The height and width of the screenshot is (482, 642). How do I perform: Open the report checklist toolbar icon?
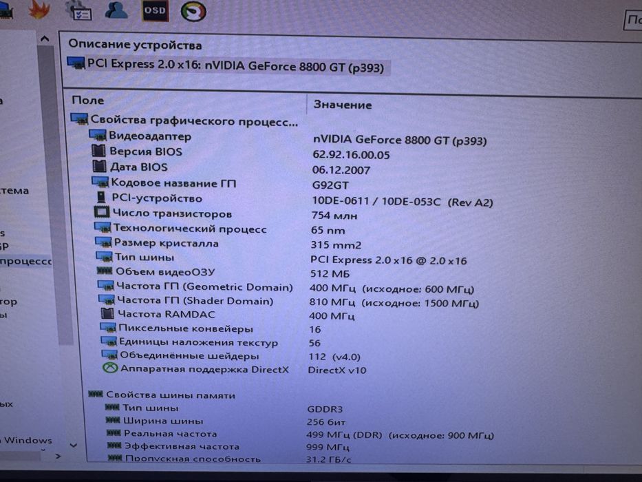pos(78,10)
